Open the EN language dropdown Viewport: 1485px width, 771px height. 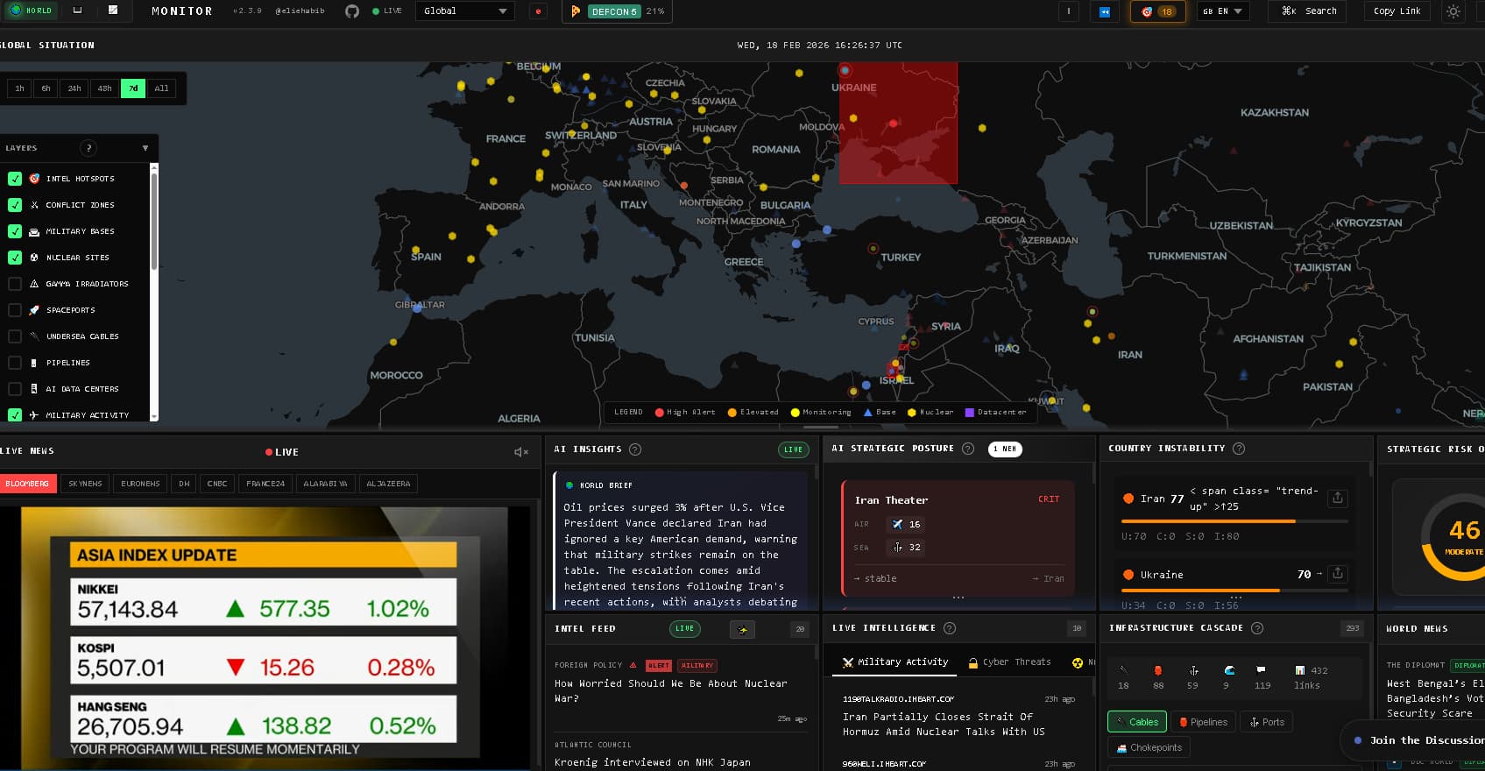(1221, 11)
